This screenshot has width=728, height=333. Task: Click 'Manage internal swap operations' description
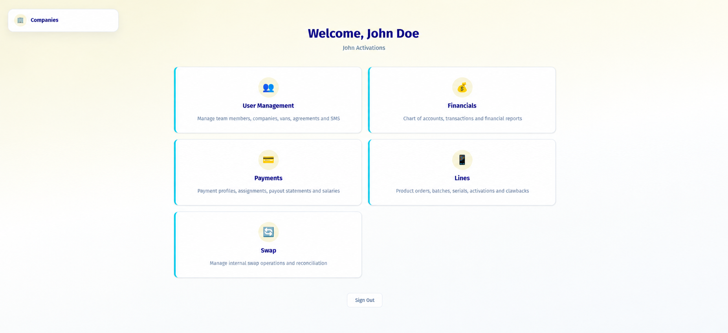[268, 263]
